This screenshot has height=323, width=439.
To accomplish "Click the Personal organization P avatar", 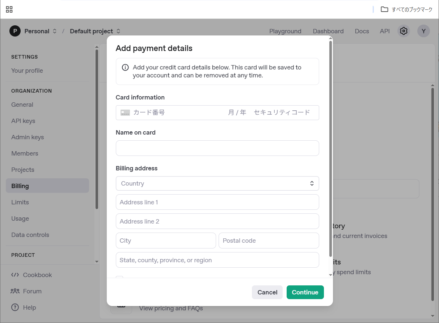I will (15, 31).
